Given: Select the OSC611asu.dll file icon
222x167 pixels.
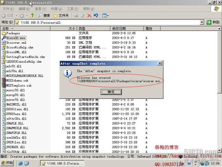Looking at the screenshot, I should pos(4,109).
